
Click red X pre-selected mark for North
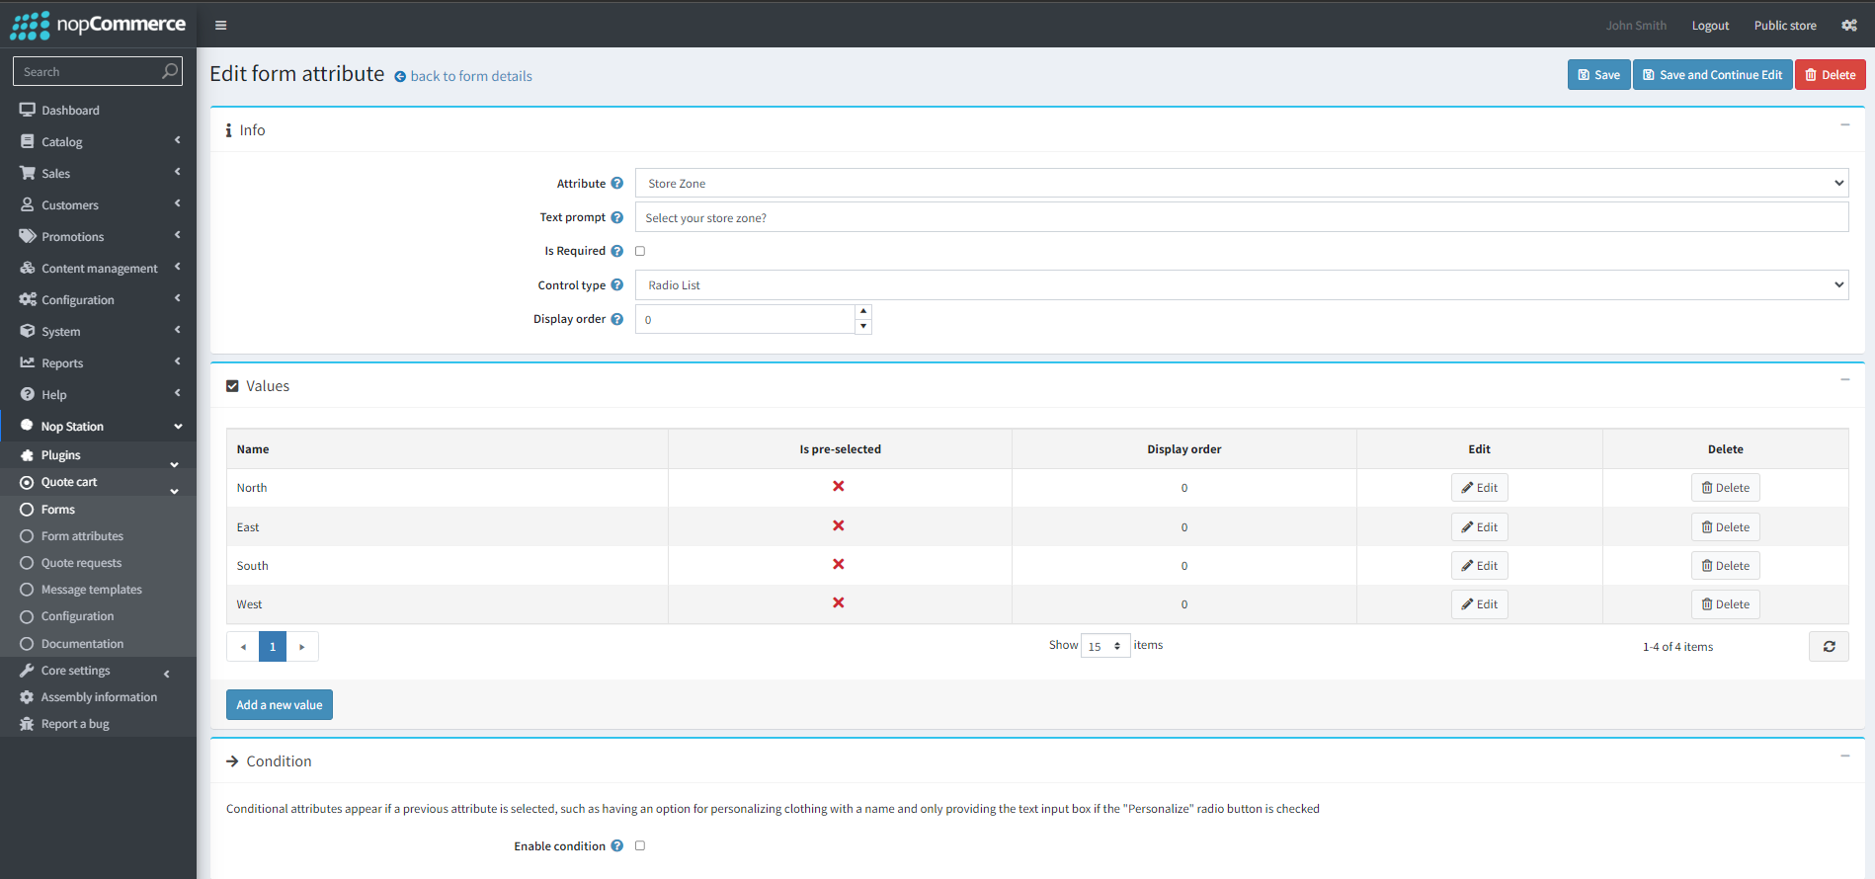click(x=839, y=486)
